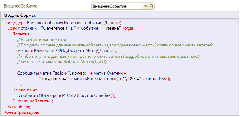Screen dimensions: 240x117
Task: Click the line Процедура ВнешнееСобытие(Источник, Событие, Данные)
Action: tap(62, 23)
